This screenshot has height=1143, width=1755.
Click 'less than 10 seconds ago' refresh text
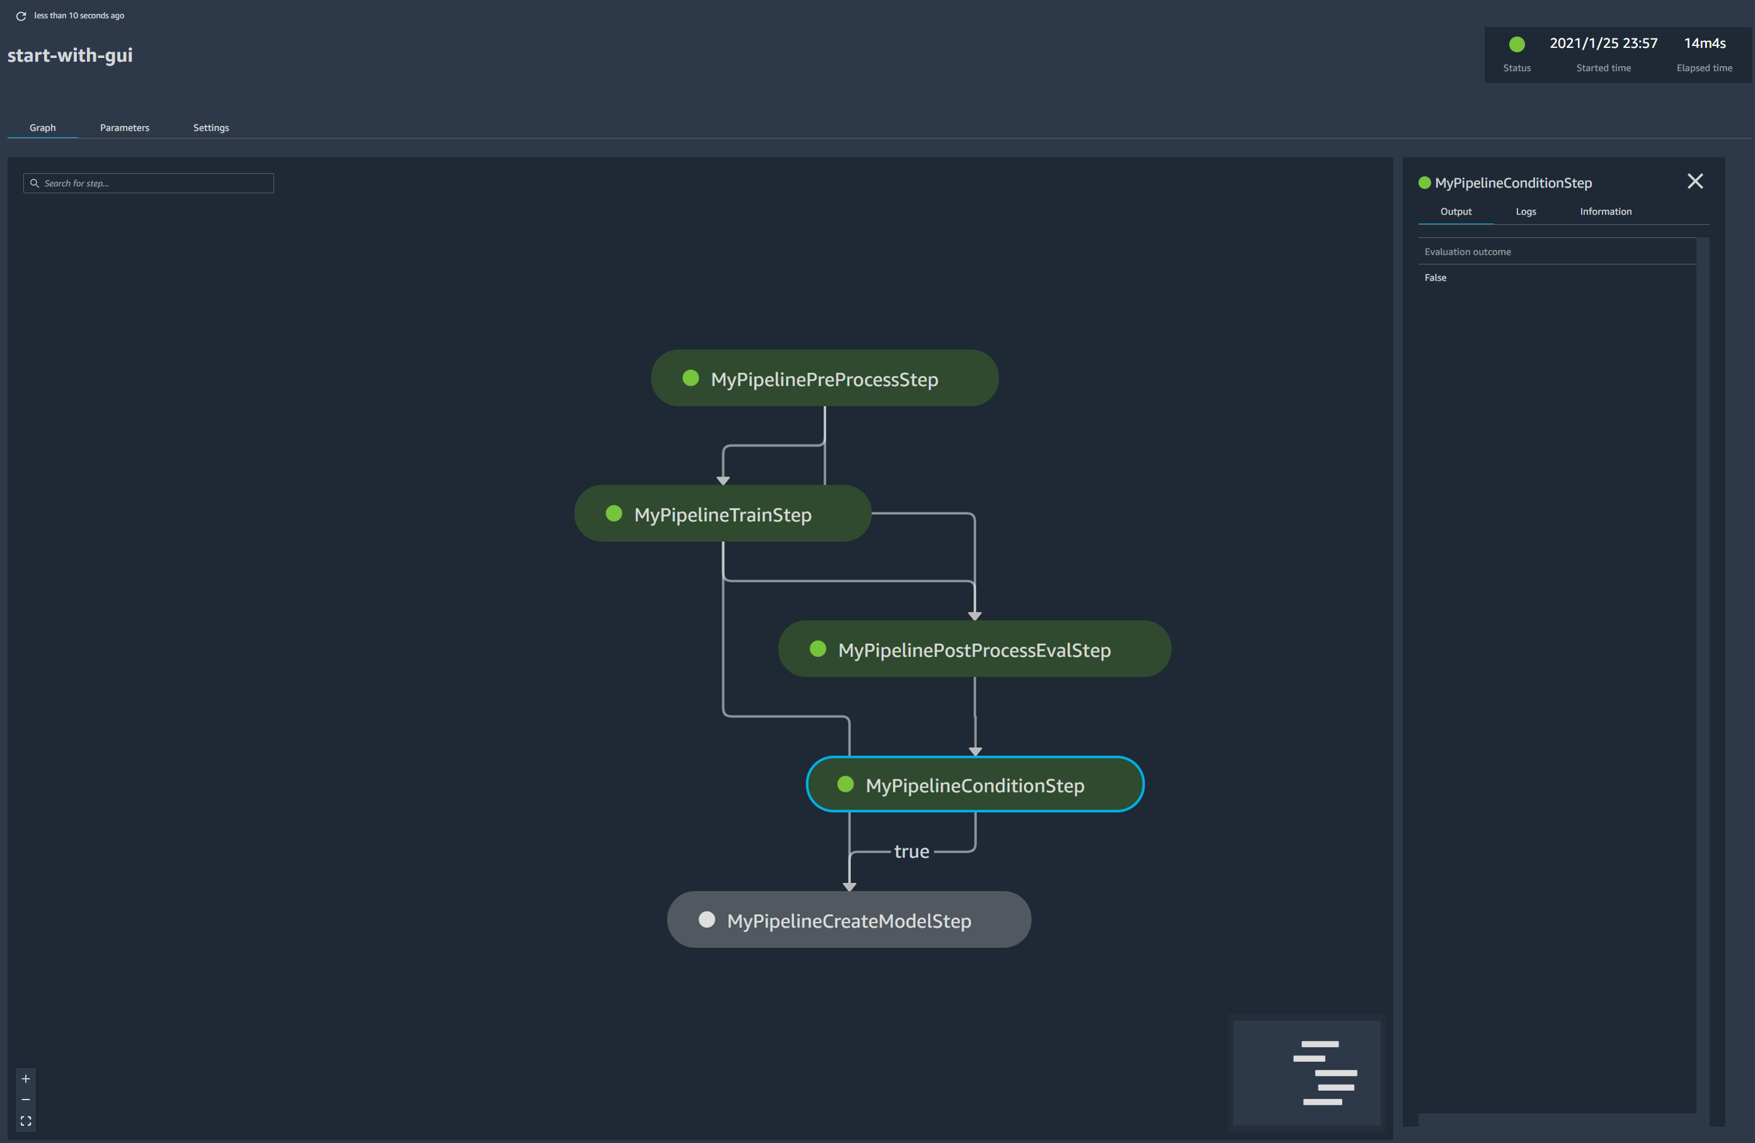click(x=79, y=16)
